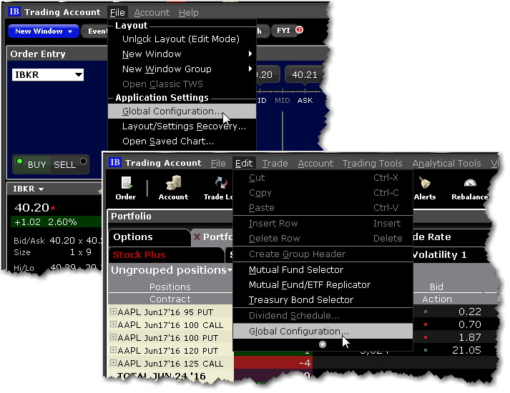Open the Analytical Tools menu

tap(446, 163)
